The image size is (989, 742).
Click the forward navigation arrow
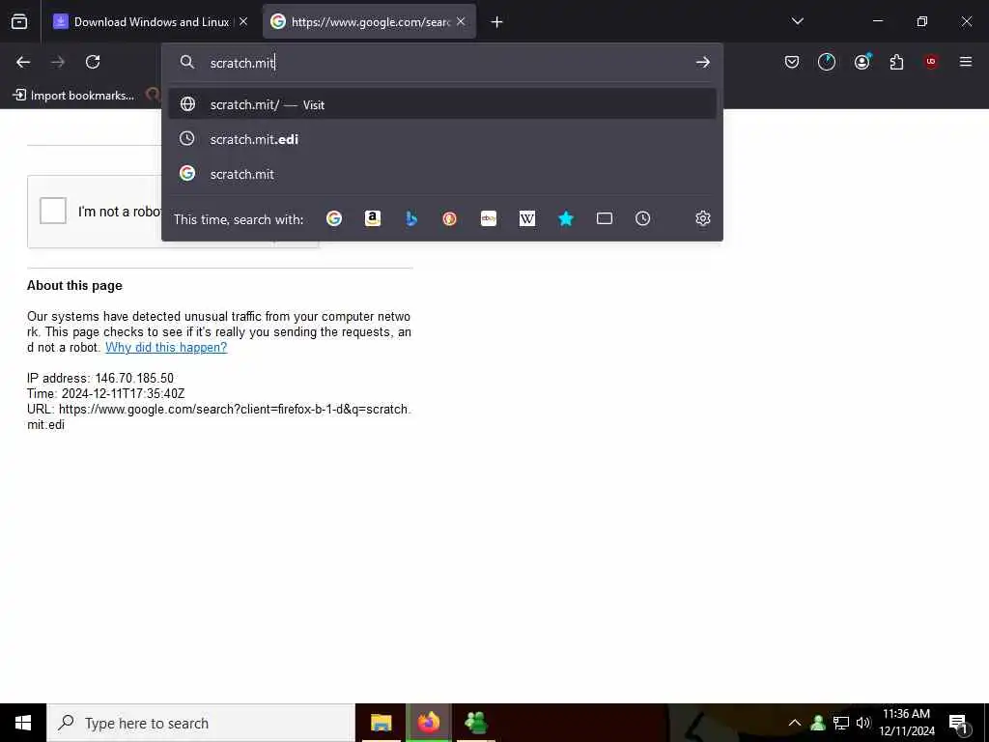click(x=58, y=62)
